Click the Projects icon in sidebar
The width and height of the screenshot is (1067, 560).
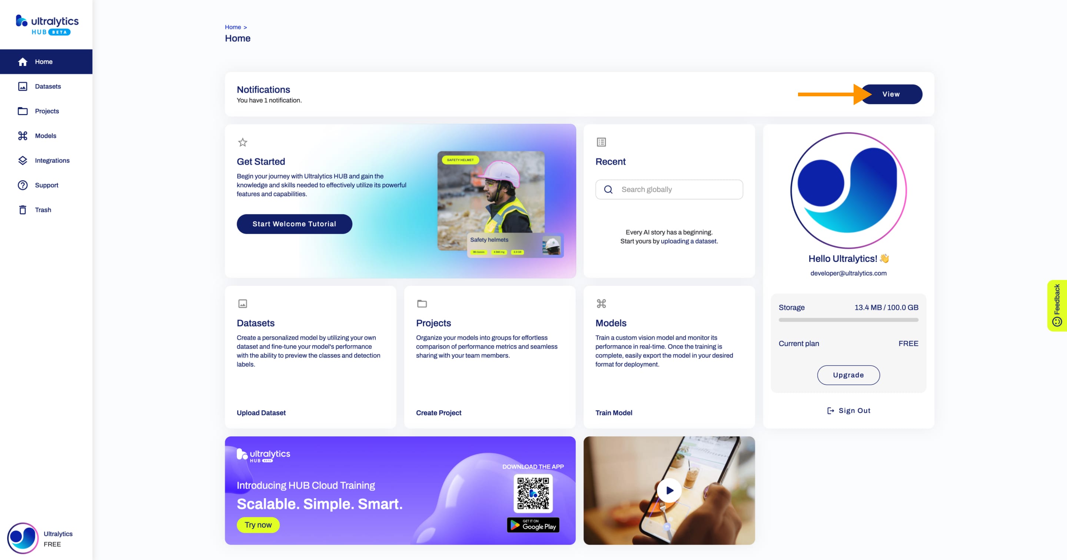coord(22,111)
